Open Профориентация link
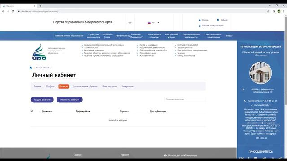Screen dimensions: 287x161 [x=148, y=53]
